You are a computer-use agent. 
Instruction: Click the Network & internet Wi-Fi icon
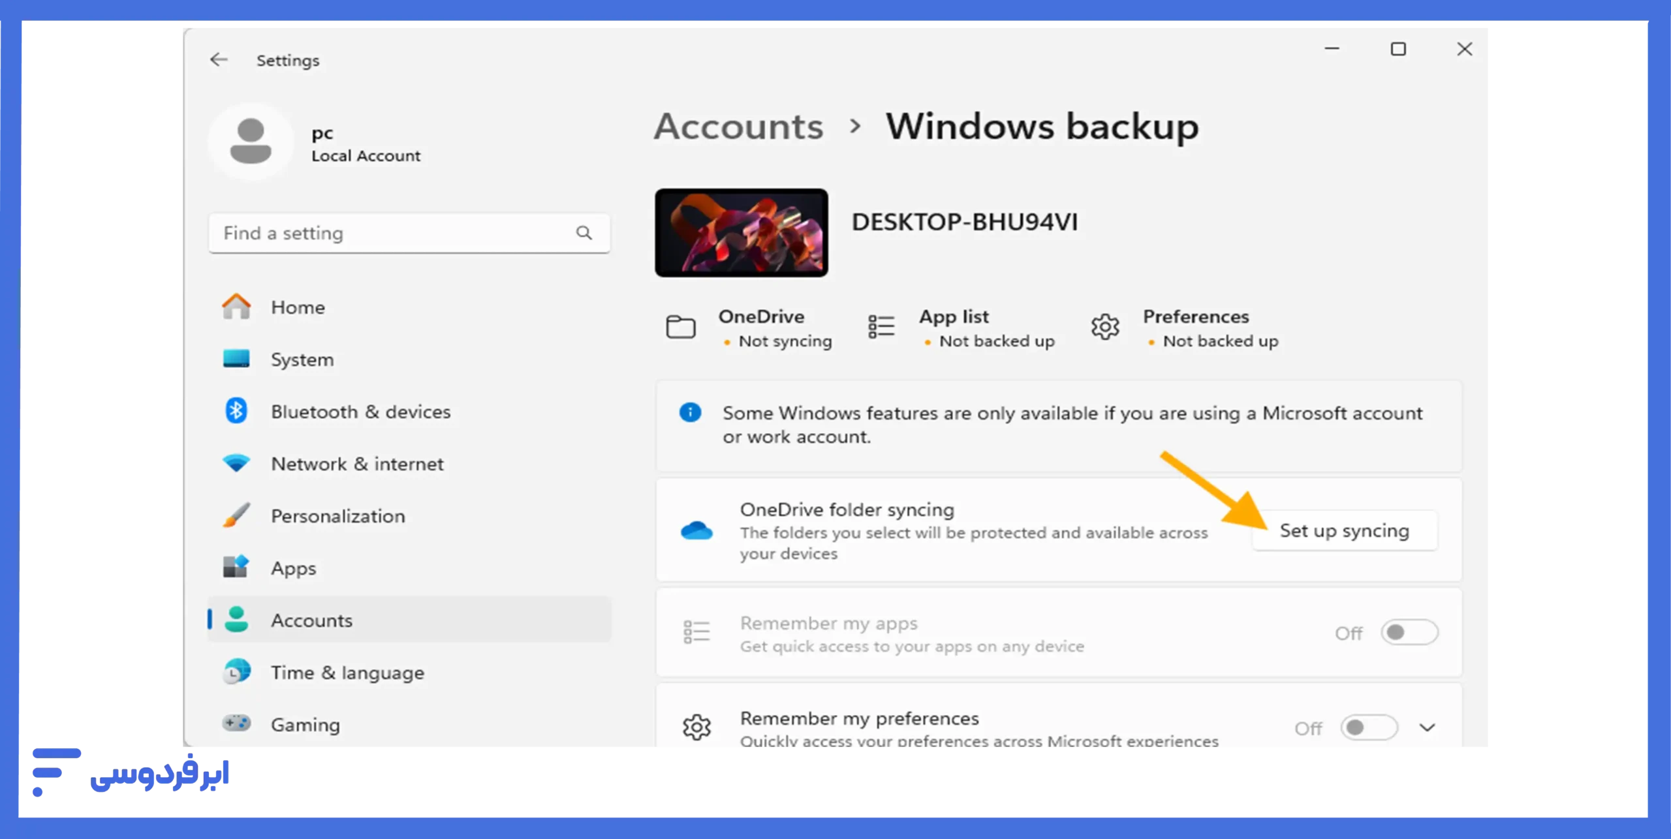[237, 463]
